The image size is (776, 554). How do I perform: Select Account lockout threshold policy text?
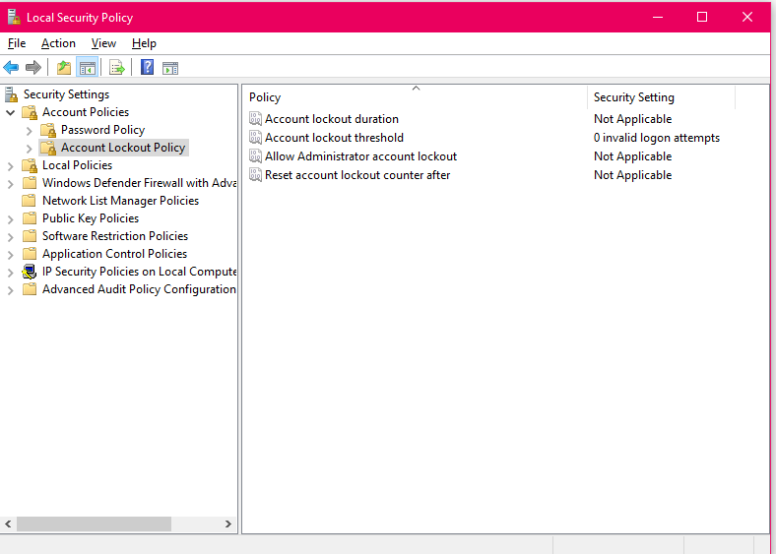coord(334,138)
